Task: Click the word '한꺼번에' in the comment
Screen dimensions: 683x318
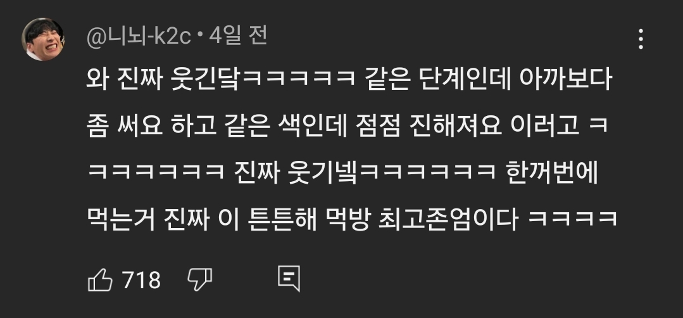Action: 552,174
